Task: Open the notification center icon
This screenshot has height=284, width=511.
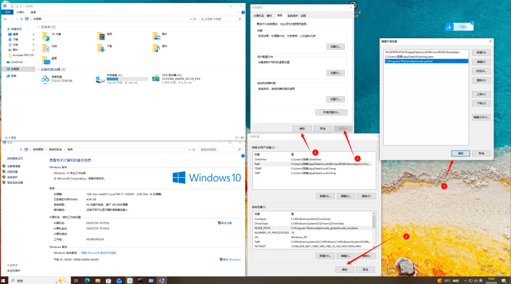Action: click(x=504, y=281)
